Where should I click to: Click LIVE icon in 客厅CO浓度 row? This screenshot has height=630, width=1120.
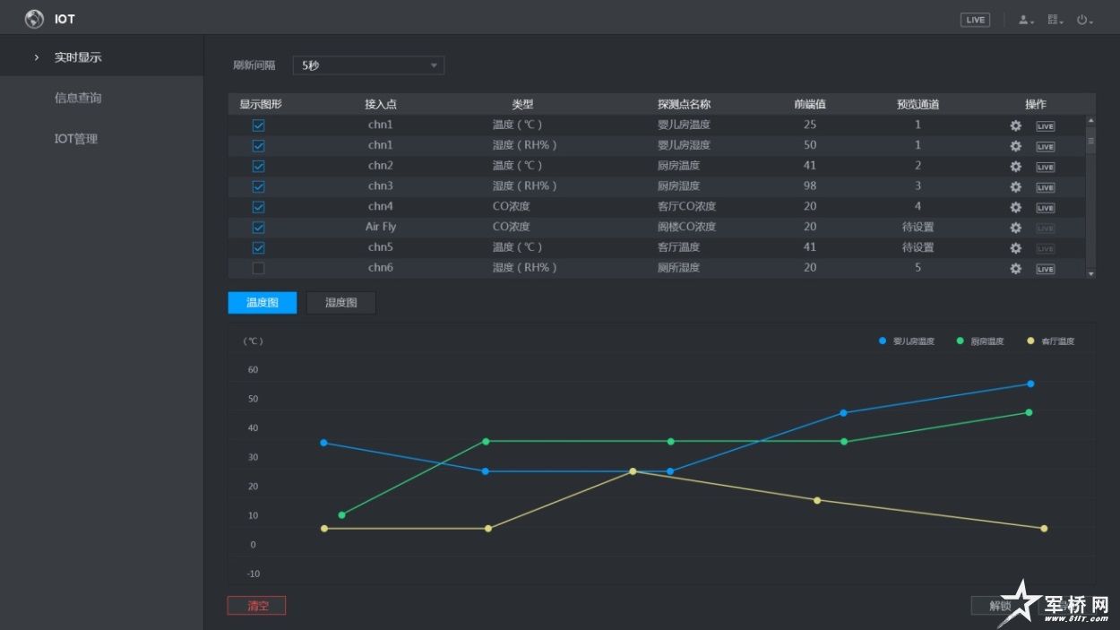(x=1045, y=208)
